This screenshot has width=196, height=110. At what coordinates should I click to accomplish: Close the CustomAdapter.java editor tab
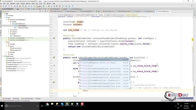click(170, 11)
